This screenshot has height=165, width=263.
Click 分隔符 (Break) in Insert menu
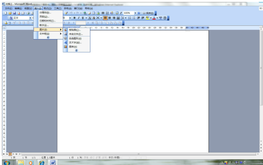tap(45, 13)
